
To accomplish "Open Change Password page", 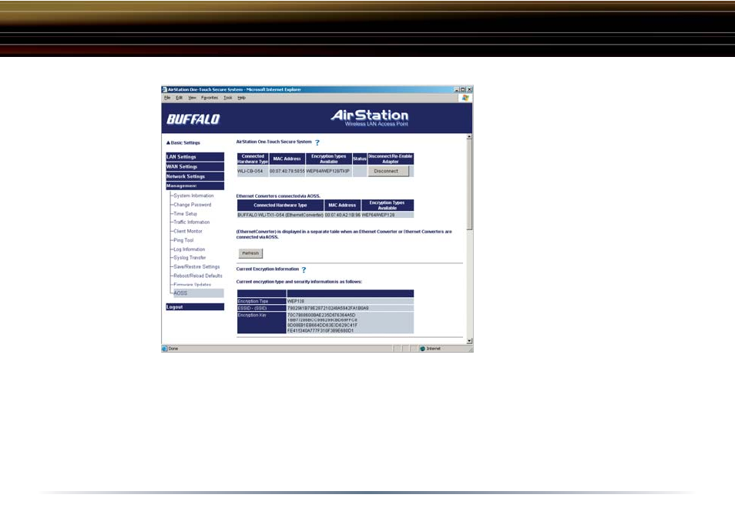I will [x=192, y=205].
